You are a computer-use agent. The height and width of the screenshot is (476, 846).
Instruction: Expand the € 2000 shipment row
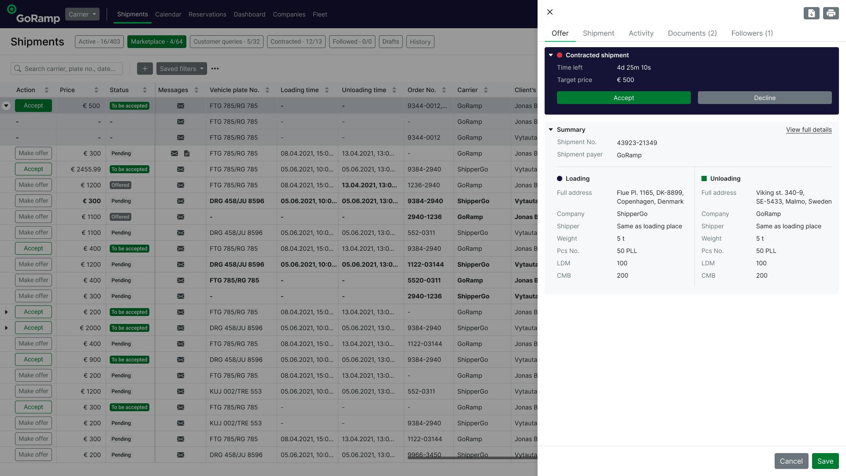[6, 328]
